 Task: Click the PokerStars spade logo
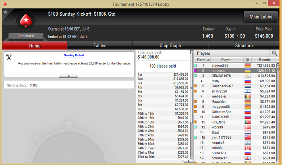(26, 21)
